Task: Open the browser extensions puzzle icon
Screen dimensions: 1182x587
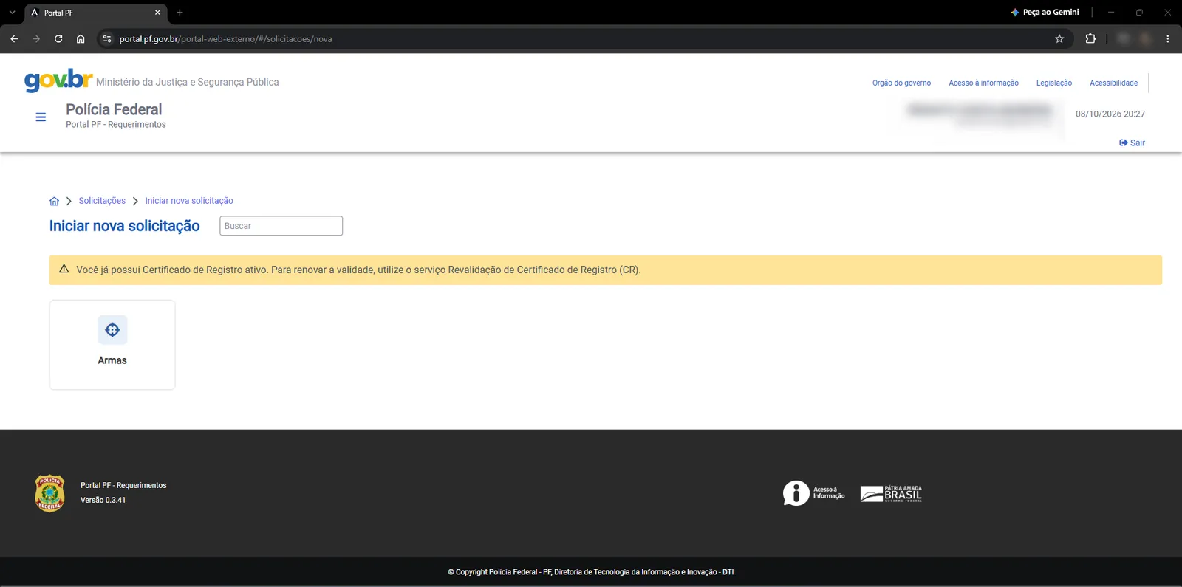Action: point(1090,39)
